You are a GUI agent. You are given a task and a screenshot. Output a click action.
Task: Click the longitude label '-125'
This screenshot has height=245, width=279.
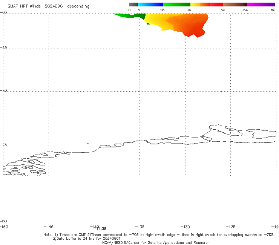[231, 227]
